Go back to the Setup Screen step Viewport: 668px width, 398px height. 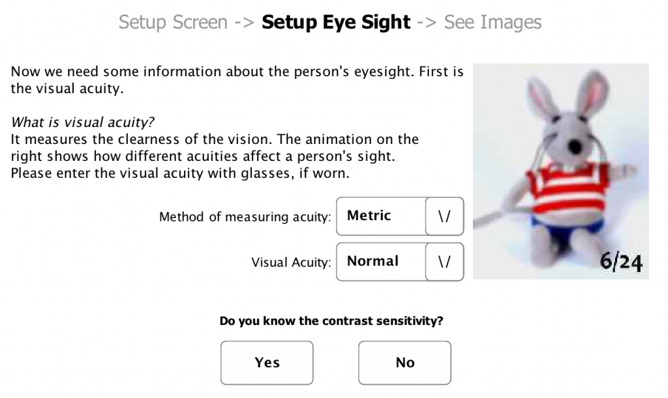173,23
